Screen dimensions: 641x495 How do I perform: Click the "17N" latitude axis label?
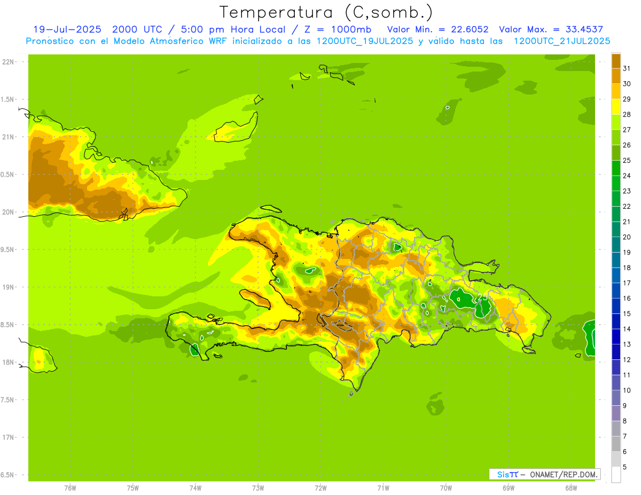coord(7,437)
